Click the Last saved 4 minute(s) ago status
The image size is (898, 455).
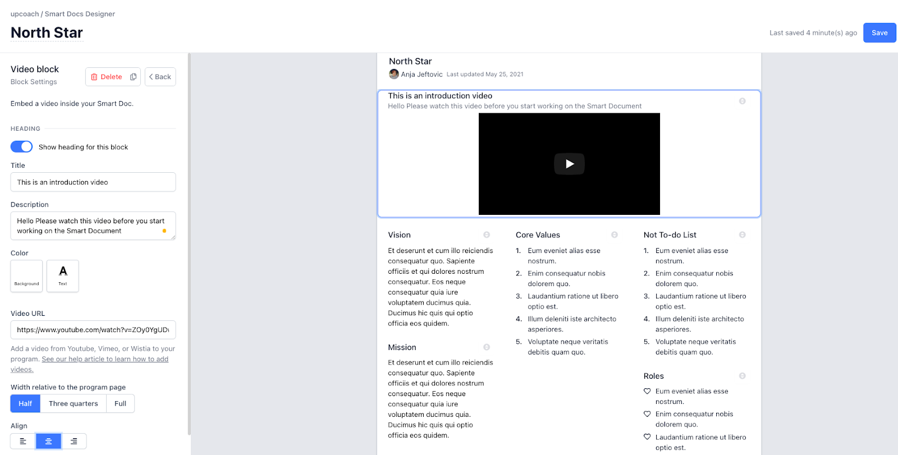813,33
